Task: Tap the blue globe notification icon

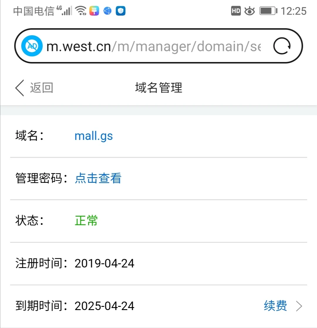Action: point(107,11)
